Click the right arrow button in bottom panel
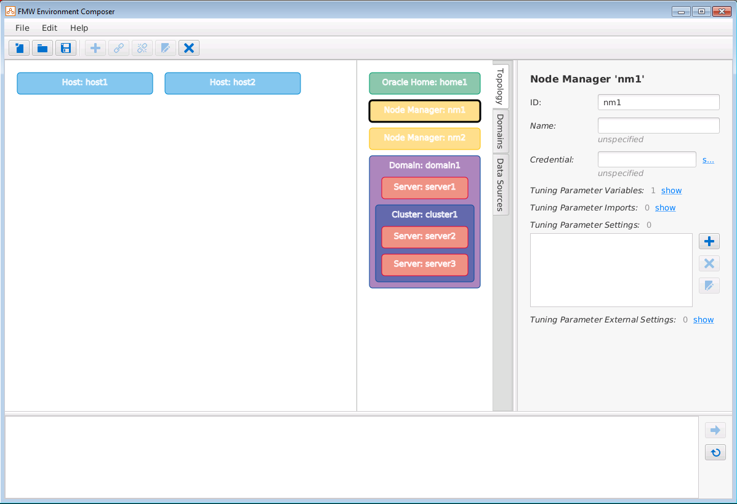737x504 pixels. pyautogui.click(x=715, y=430)
